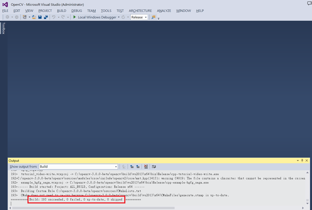
Task: Toggle word wrap in the Output panel
Action: (x=154, y=167)
